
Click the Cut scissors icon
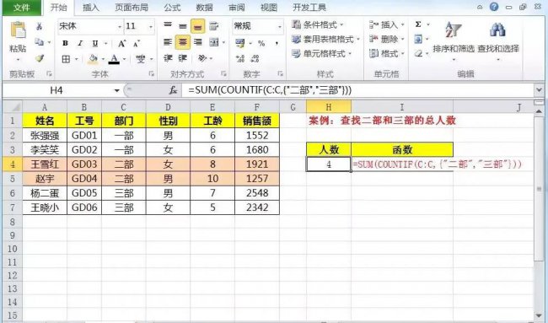[x=40, y=27]
